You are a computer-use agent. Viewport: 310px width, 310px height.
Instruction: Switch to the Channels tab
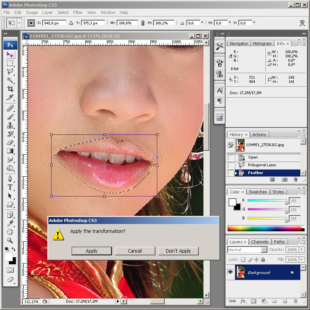259,241
